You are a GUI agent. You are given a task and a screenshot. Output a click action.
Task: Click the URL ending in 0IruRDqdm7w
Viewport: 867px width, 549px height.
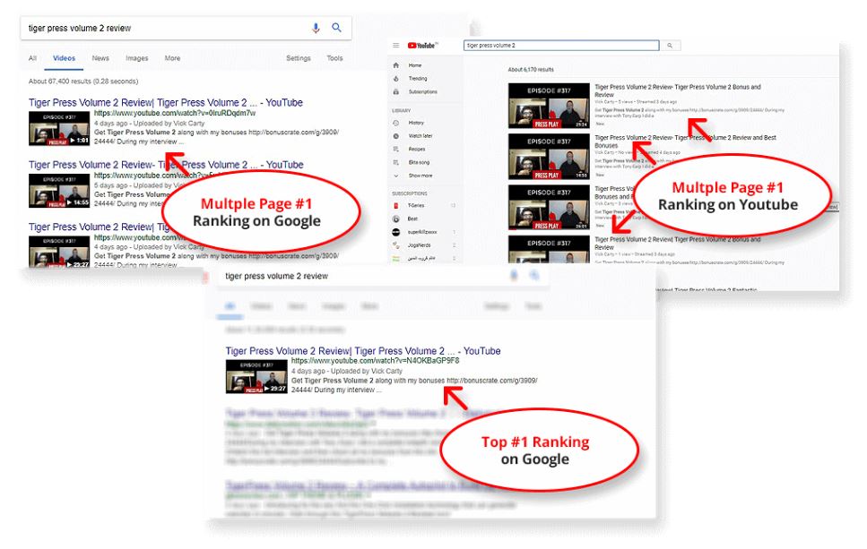[175, 113]
